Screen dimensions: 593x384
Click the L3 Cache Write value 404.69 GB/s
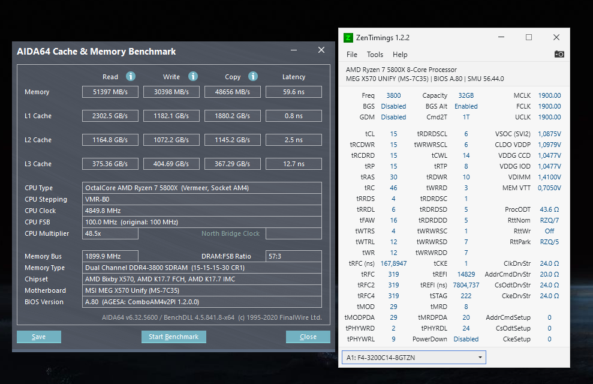pos(171,164)
